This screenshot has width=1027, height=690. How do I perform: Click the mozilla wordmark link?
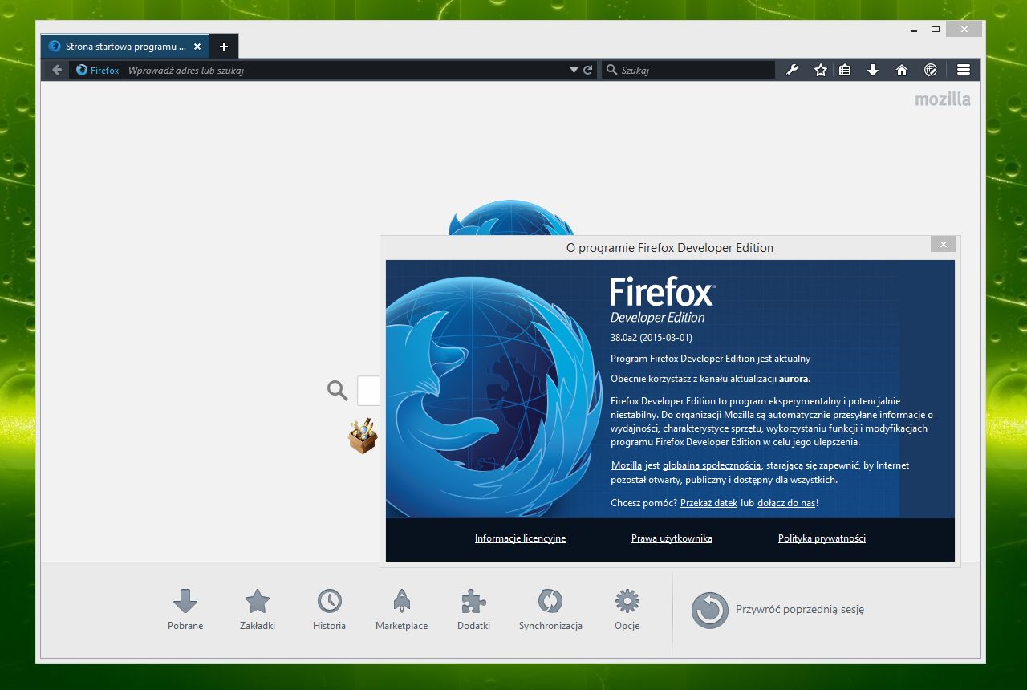tap(943, 99)
